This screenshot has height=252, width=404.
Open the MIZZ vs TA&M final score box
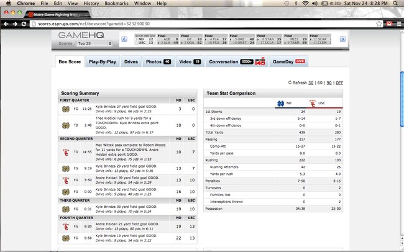[295, 39]
